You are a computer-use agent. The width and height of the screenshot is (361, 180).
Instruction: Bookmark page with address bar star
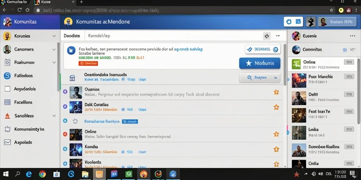(x=331, y=10)
